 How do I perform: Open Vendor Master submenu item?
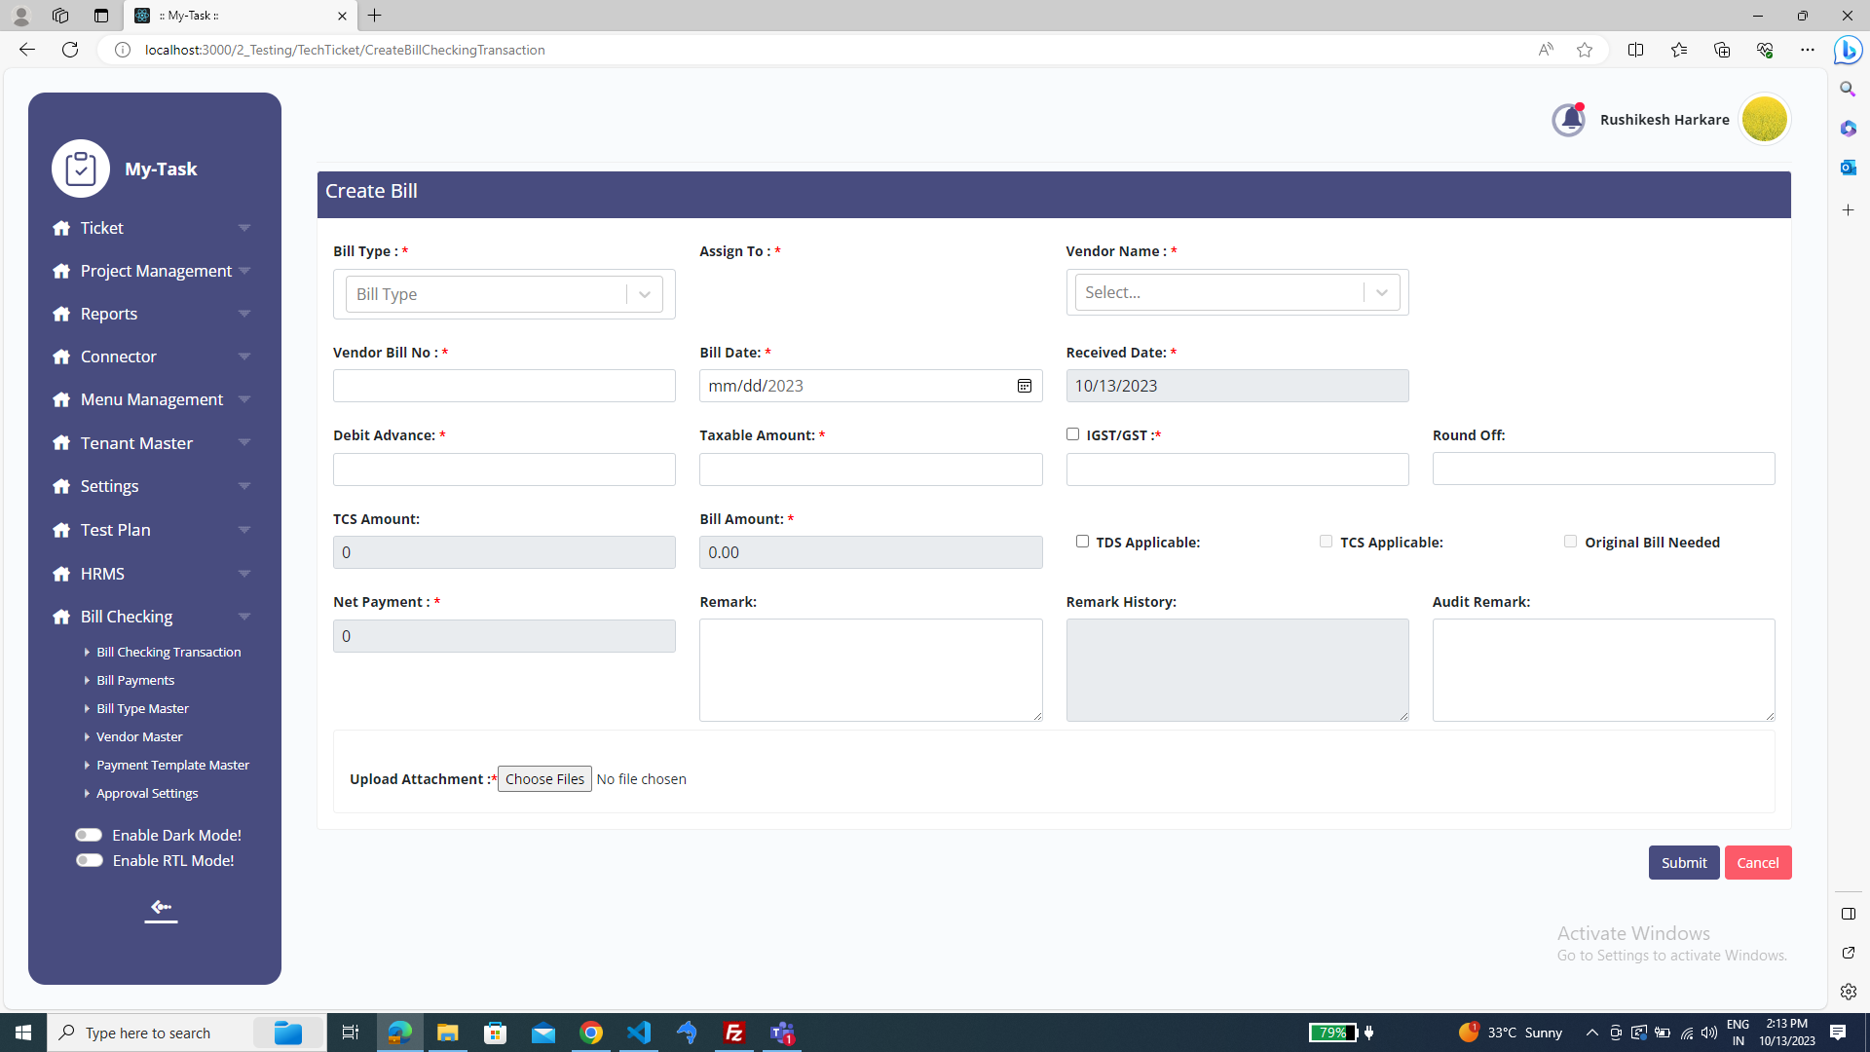(139, 736)
